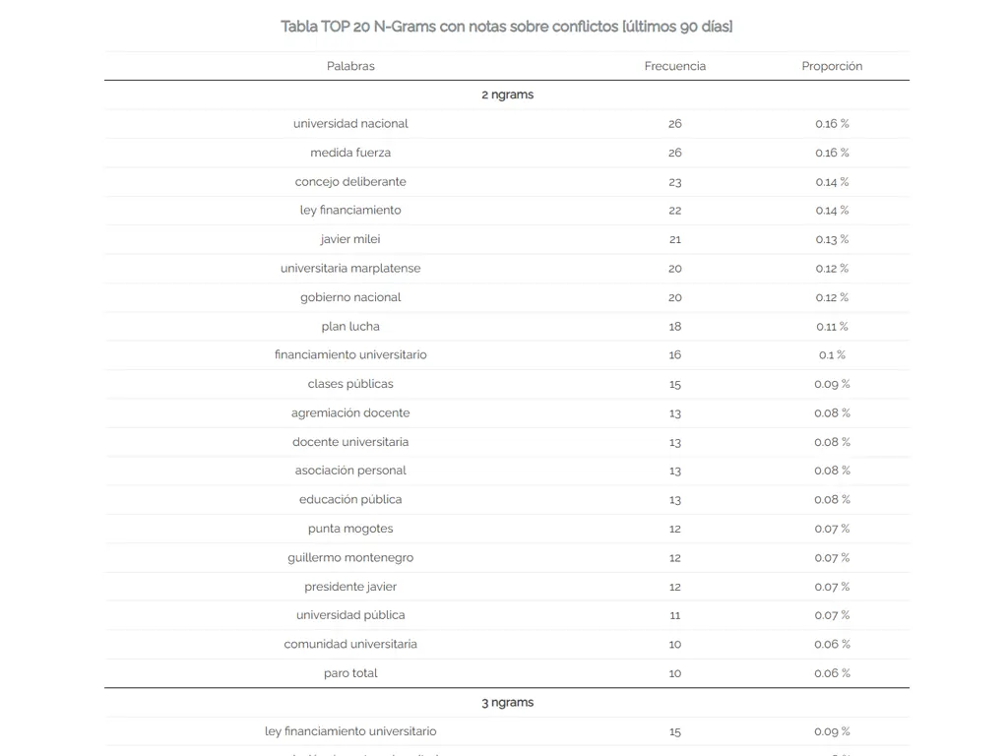Viewport: 1008px width, 756px height.
Task: Click the frequency value for 'universidad pública'
Action: click(x=674, y=615)
